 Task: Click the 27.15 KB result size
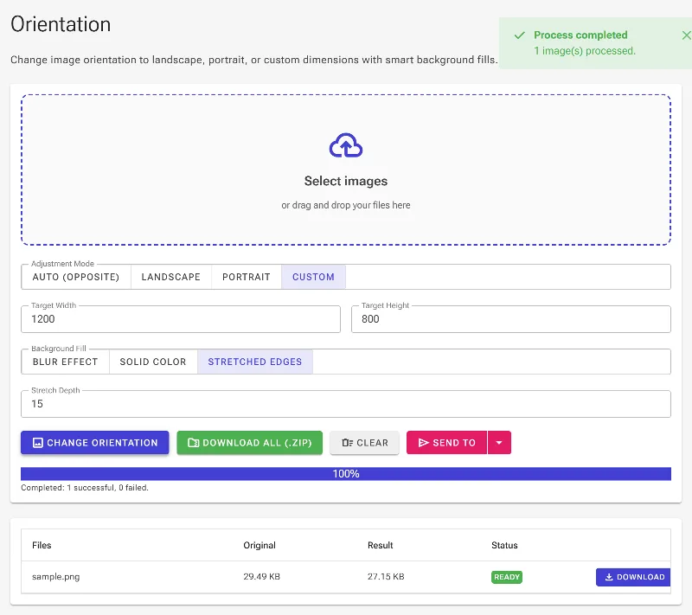click(x=386, y=577)
